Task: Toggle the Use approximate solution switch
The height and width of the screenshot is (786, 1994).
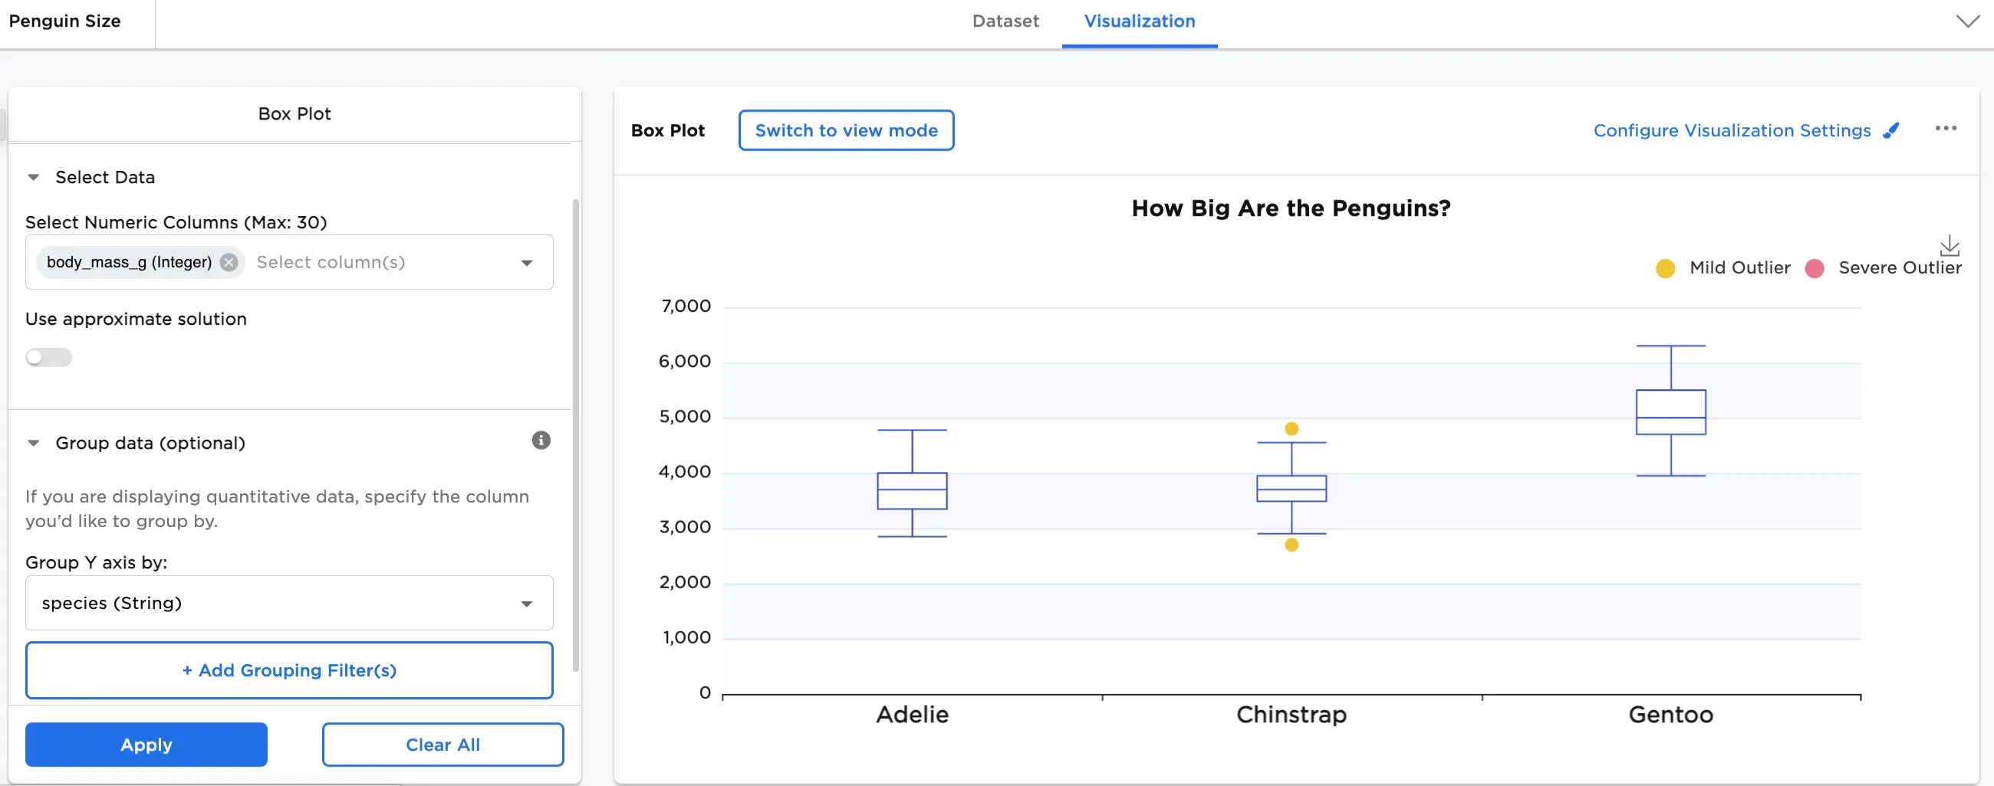Action: pos(48,357)
